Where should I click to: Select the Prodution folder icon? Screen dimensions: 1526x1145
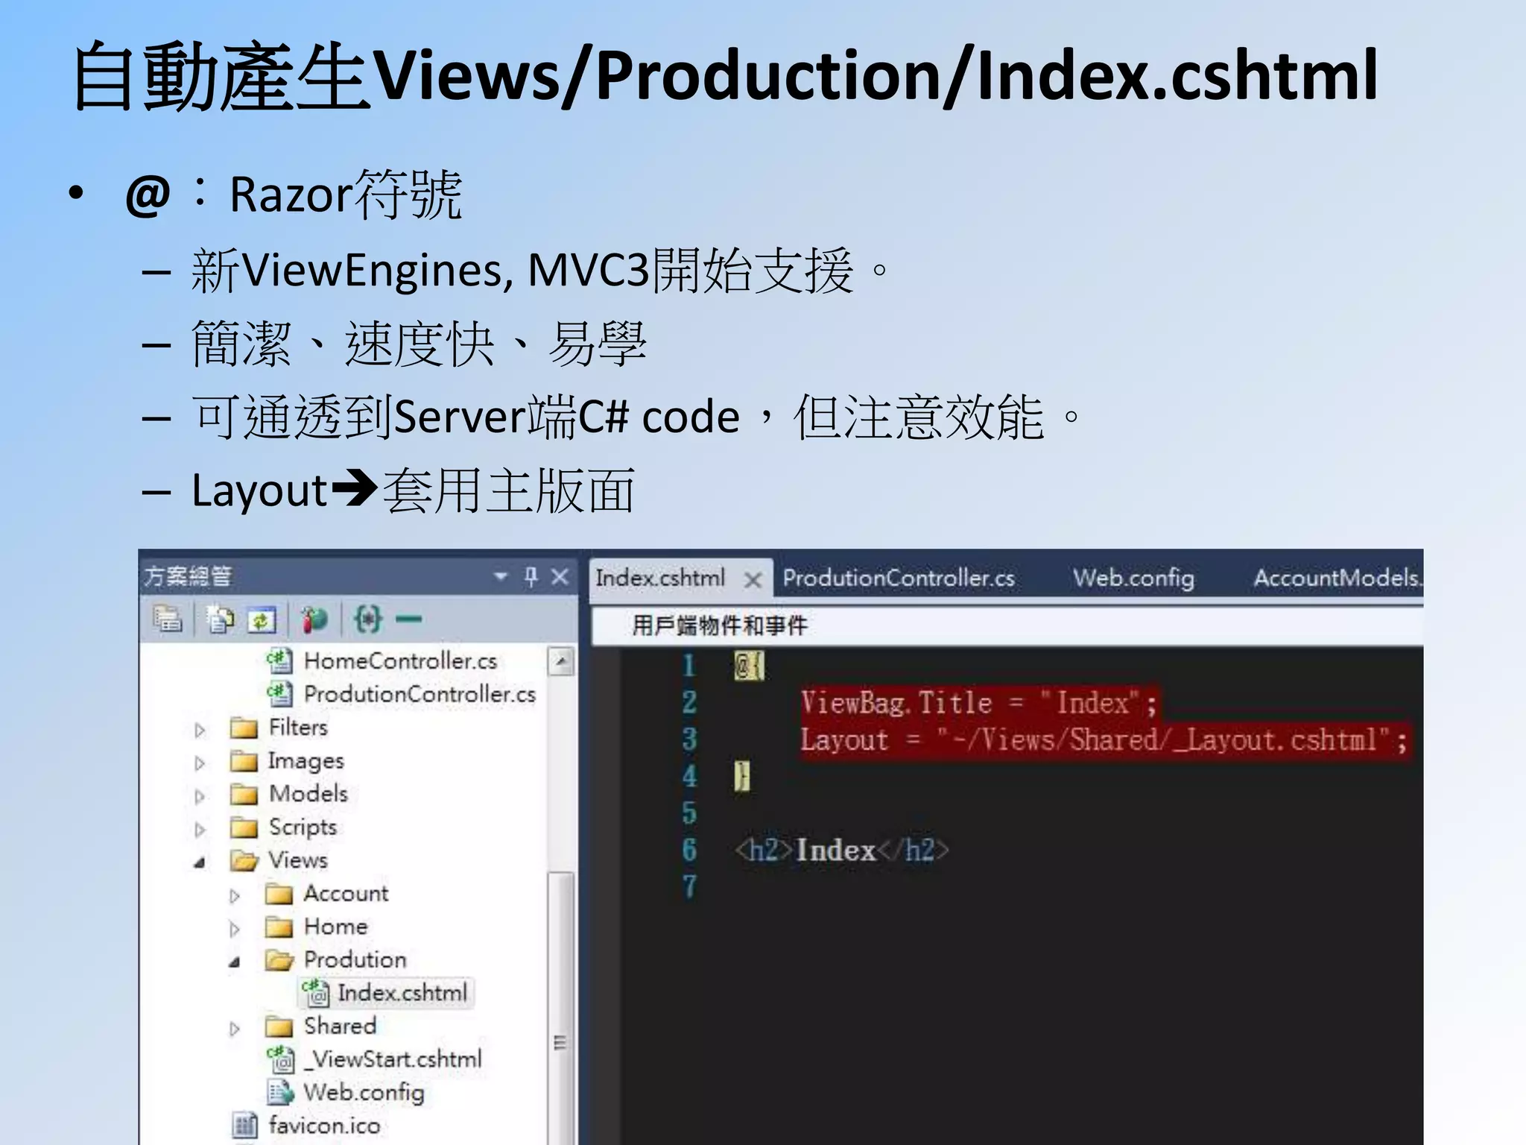[279, 959]
